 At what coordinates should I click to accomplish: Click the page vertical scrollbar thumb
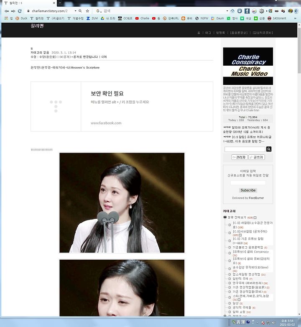coord(299,50)
